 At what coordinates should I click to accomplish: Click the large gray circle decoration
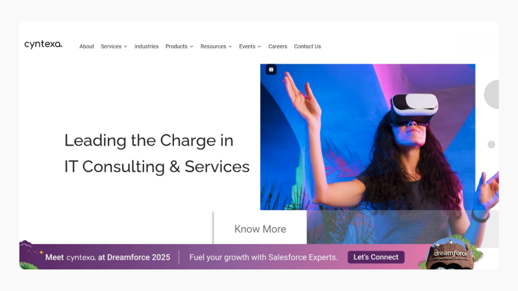click(x=492, y=94)
